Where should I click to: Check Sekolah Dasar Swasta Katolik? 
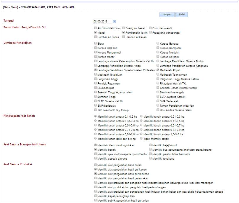point(158,87)
